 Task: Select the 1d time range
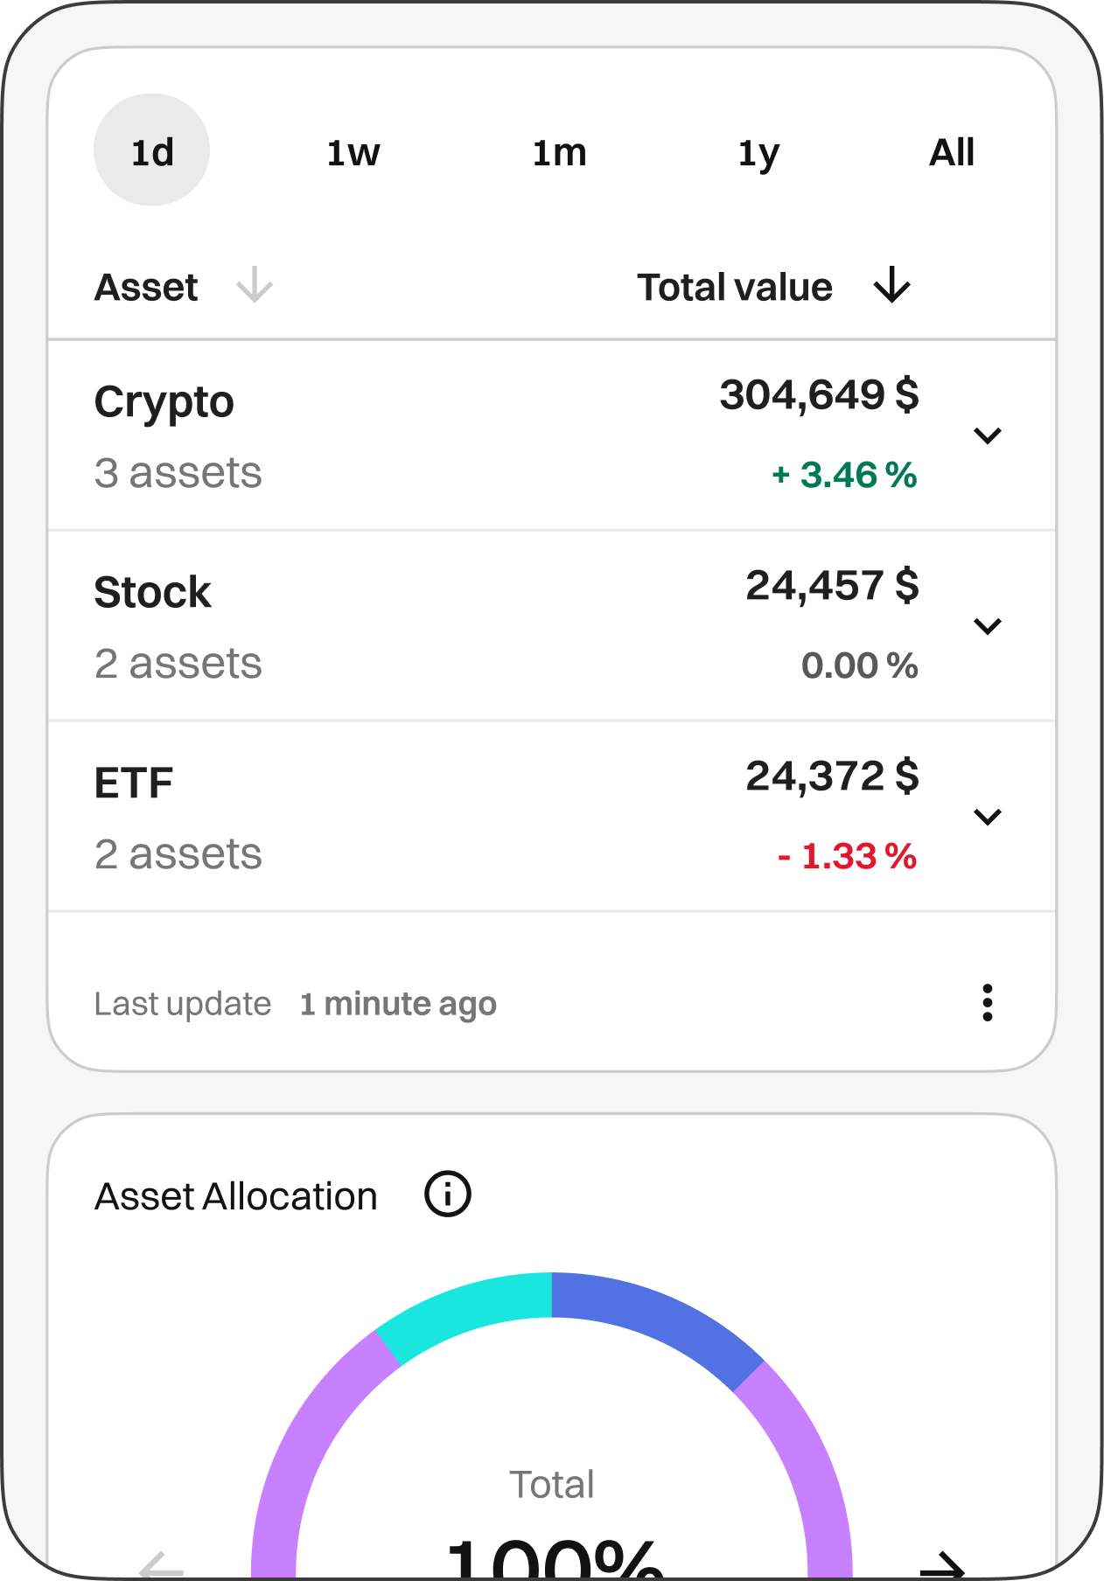[x=152, y=151]
